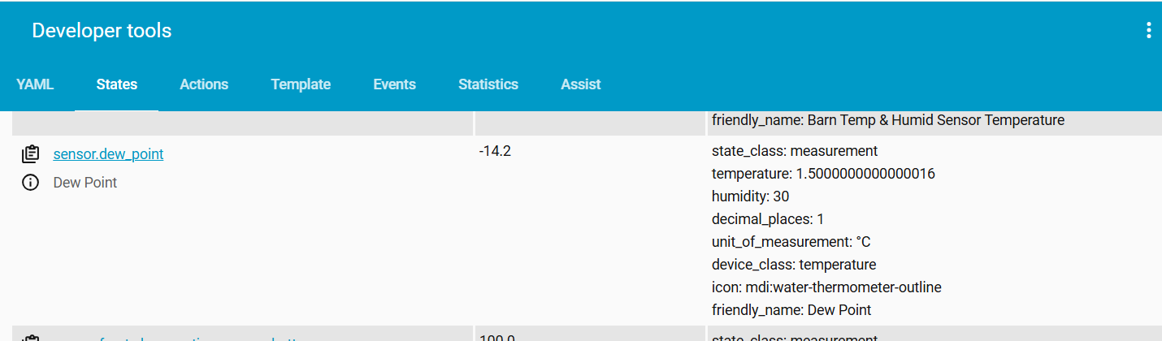Click the Developer tools page title
This screenshot has height=341, width=1162.
(x=102, y=31)
